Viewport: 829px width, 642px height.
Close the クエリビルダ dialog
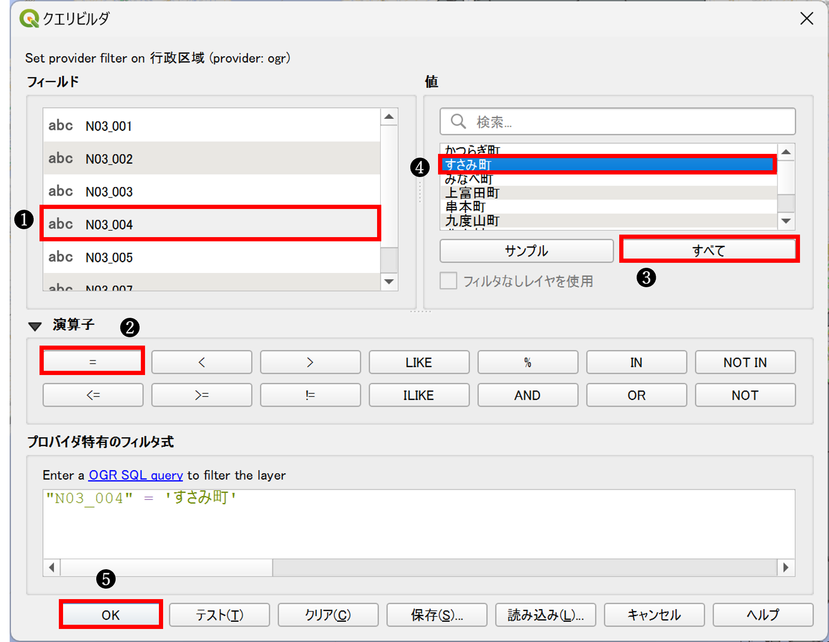click(806, 18)
